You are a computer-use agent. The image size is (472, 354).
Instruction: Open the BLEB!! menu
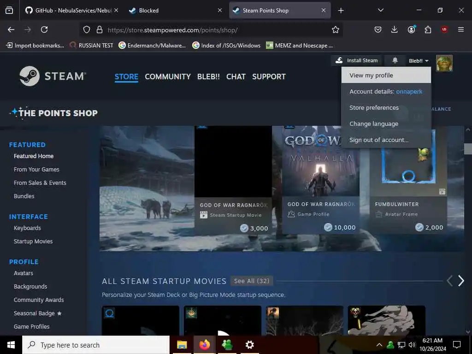pyautogui.click(x=208, y=77)
